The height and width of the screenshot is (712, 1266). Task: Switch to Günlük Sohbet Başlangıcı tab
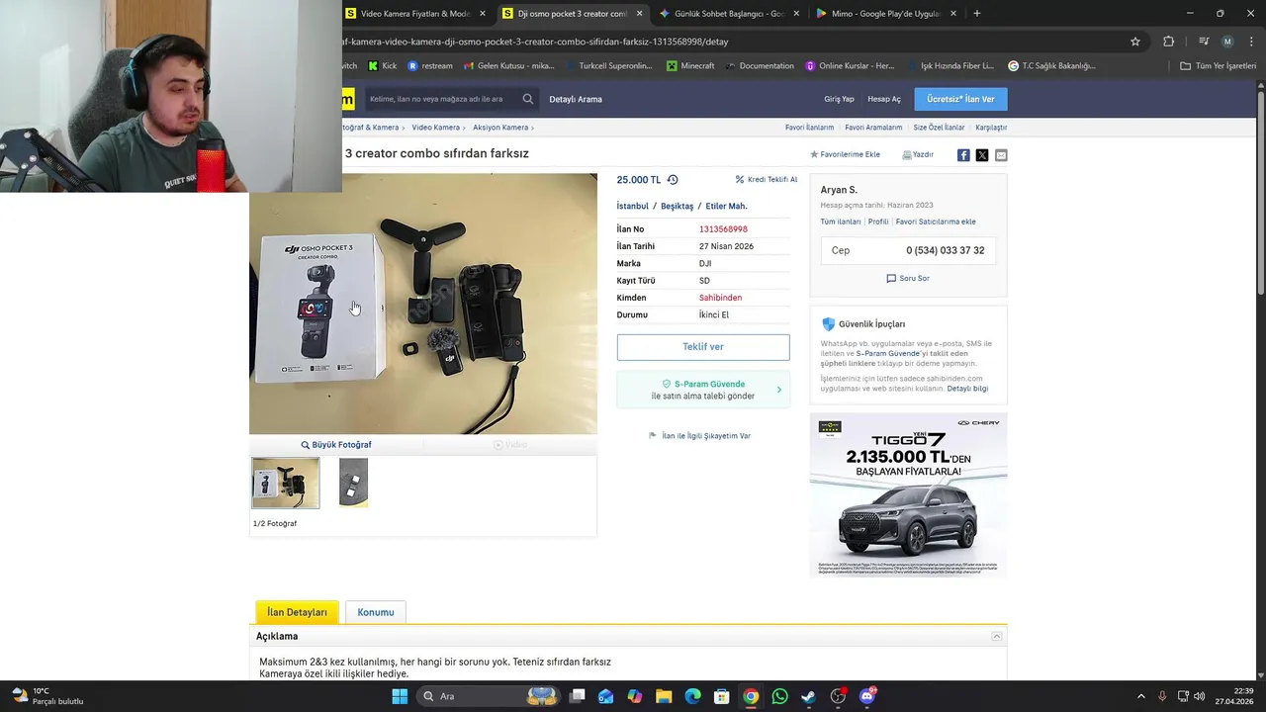730,14
